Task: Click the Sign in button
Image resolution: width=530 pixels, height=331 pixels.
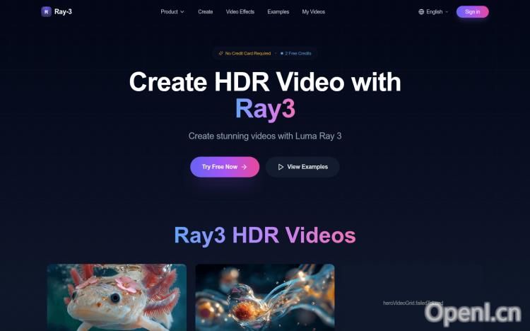Action: (x=472, y=12)
